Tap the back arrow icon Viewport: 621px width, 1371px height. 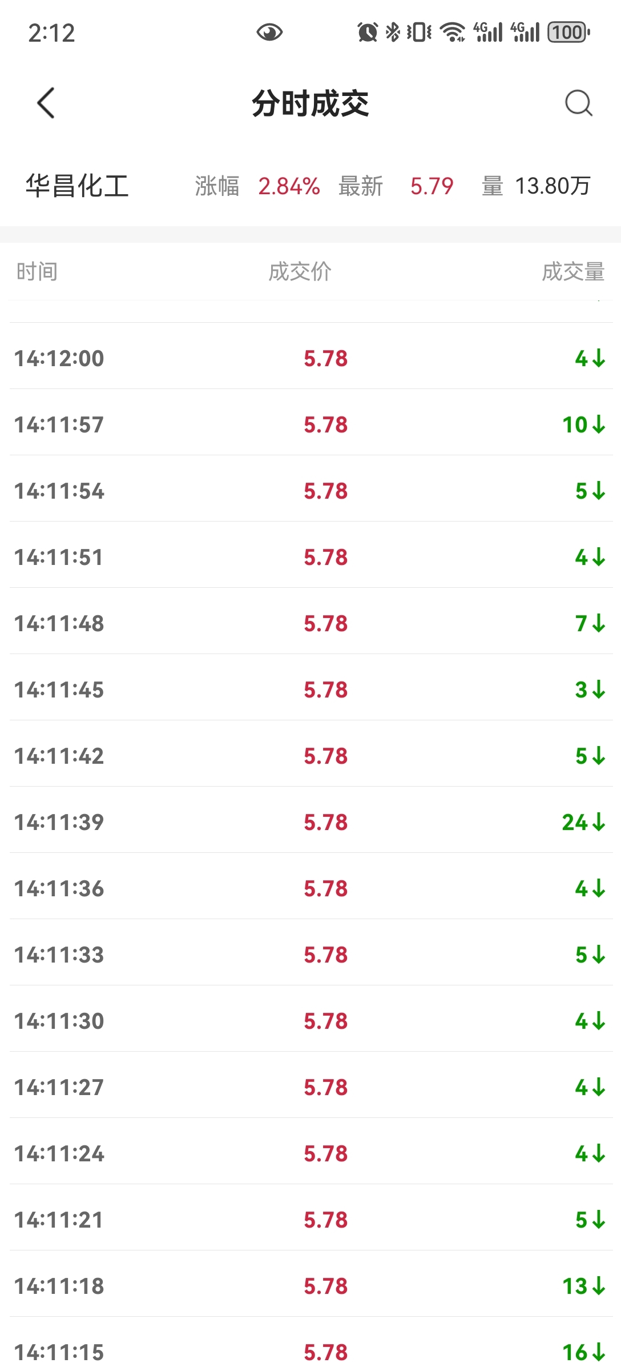(x=46, y=103)
